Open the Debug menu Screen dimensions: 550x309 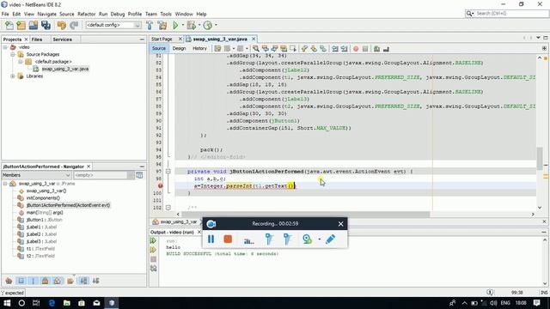pos(118,14)
